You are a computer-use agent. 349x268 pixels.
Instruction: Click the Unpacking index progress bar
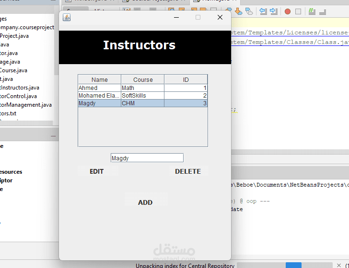click(x=284, y=265)
